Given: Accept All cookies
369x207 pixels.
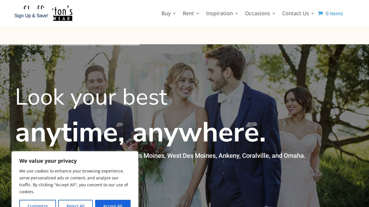Looking at the screenshot, I should coord(113,204).
